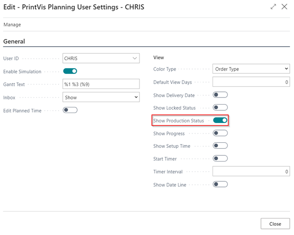Collapse the General section header
The image size is (294, 235).
click(14, 41)
